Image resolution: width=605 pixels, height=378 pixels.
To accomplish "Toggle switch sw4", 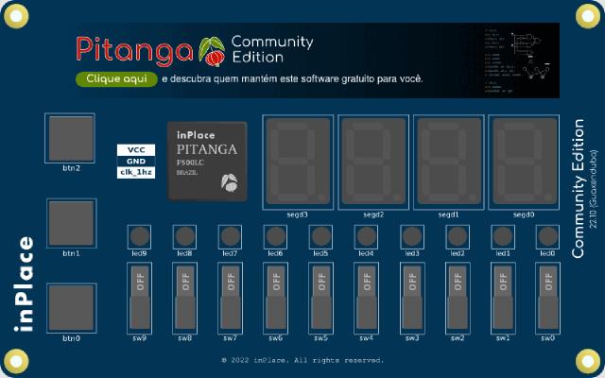I will point(367,298).
